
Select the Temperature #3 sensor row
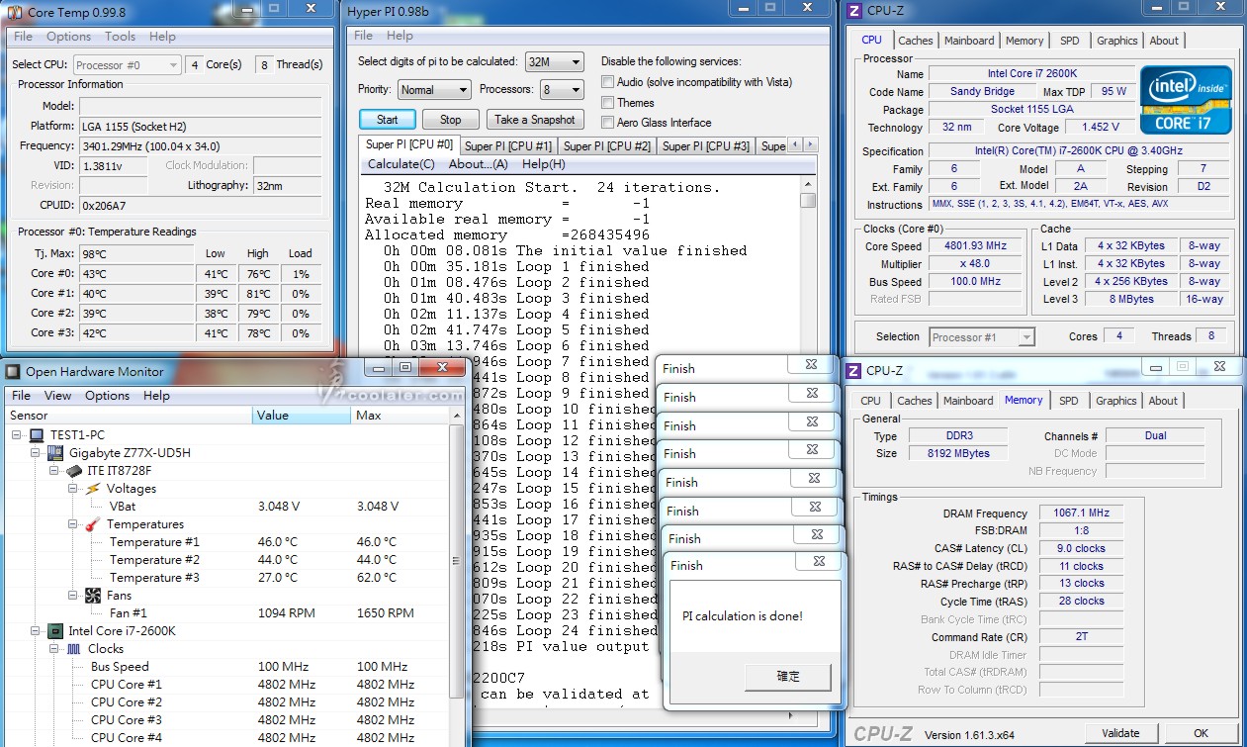pos(227,578)
